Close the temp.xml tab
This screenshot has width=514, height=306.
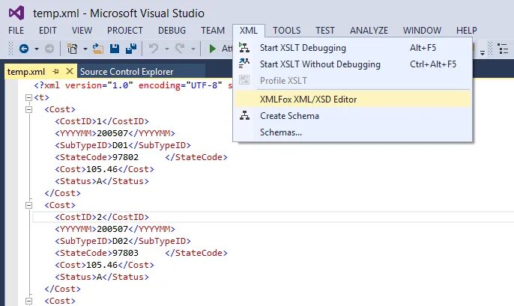coord(70,72)
